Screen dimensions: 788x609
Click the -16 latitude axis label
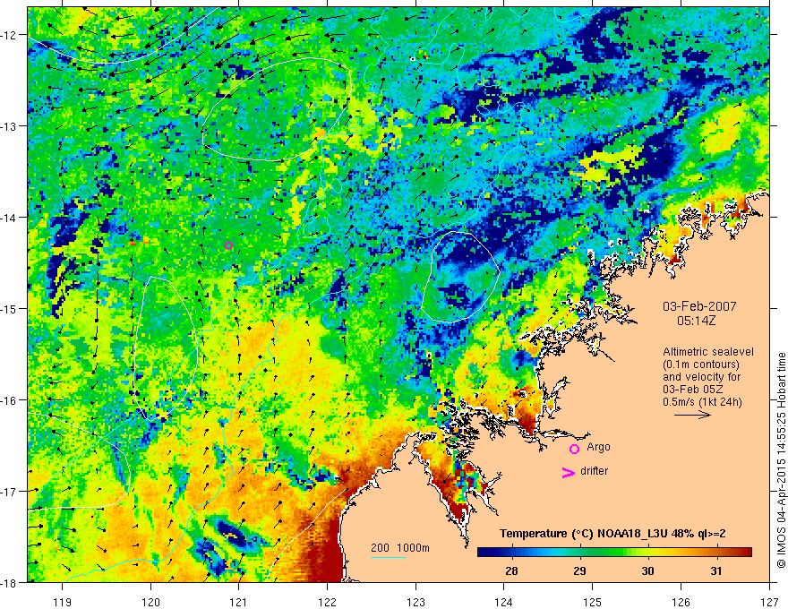point(10,400)
